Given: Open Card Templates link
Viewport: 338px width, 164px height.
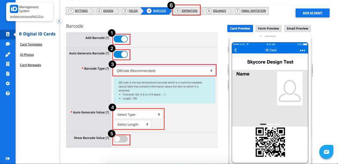Looking at the screenshot, I should (x=31, y=44).
